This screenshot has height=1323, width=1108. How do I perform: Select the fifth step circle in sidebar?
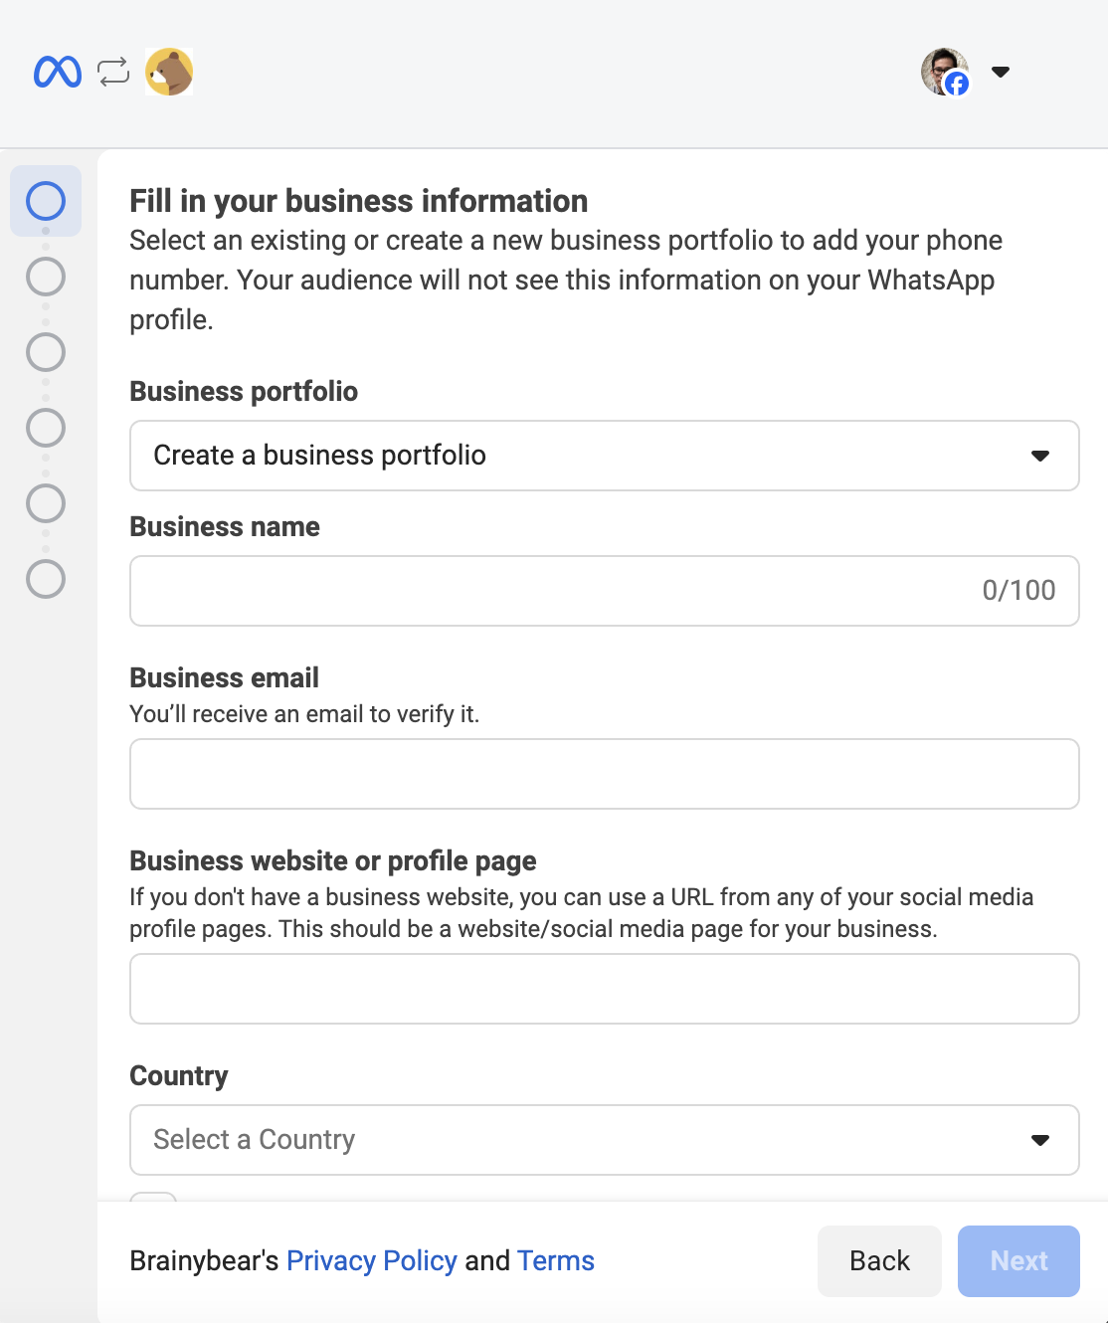click(46, 503)
